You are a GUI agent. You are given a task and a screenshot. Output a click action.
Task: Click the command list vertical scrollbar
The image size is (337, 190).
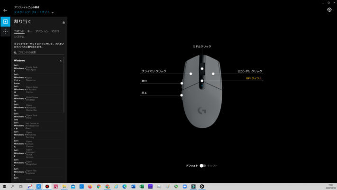click(x=64, y=85)
